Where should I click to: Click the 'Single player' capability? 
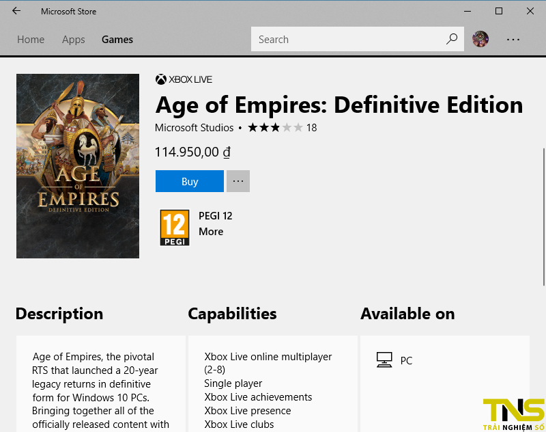pos(233,383)
